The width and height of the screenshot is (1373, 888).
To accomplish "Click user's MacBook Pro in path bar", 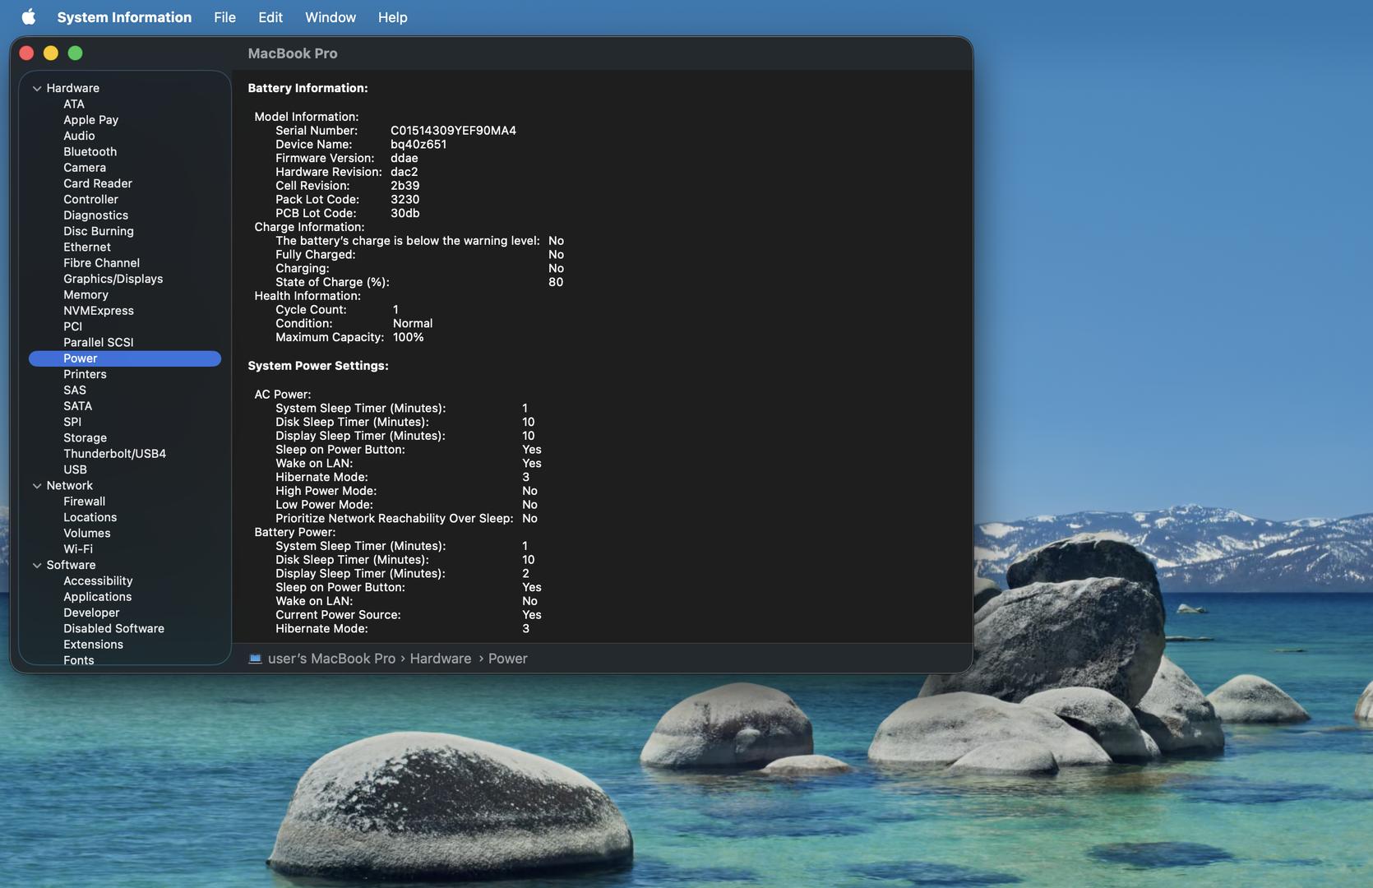I will (x=331, y=659).
